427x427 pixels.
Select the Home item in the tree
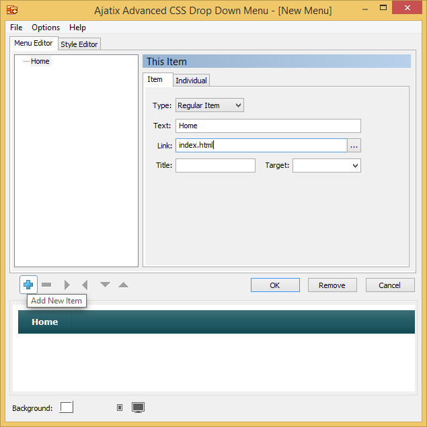pos(40,61)
